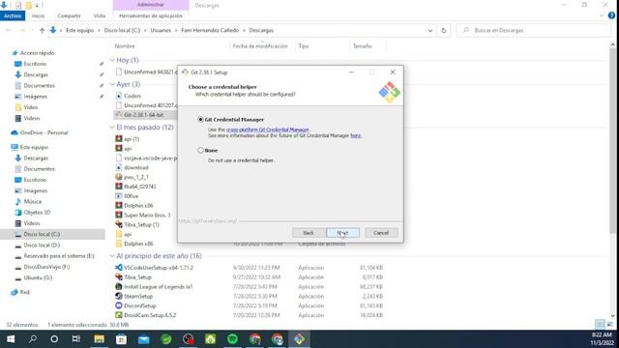Select the DroidCam.Setup.6.5.2 icon
The image size is (619, 348).
coord(118,315)
